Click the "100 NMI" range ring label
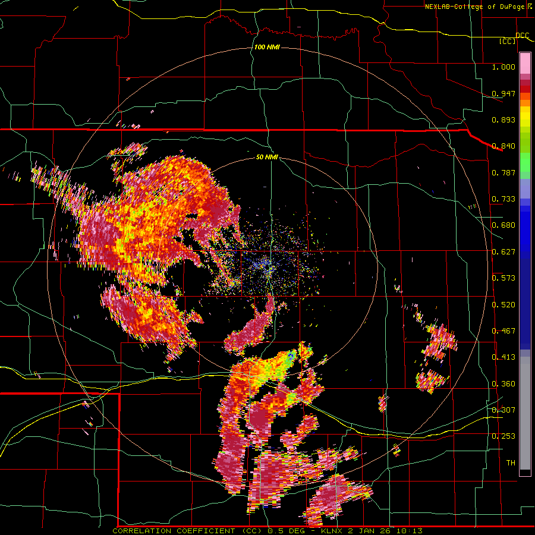The height and width of the screenshot is (535, 535). click(x=267, y=47)
